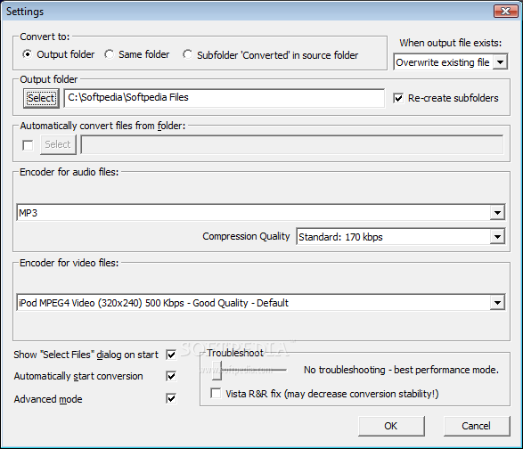The image size is (523, 449).
Task: Click the Select button for Output folder
Action: point(41,98)
